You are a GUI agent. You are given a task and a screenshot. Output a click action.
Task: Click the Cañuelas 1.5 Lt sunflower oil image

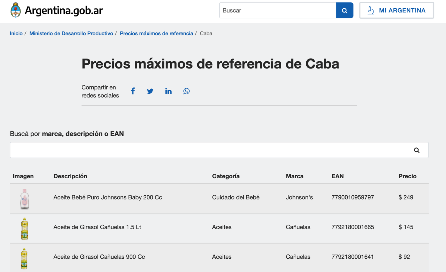(25, 229)
